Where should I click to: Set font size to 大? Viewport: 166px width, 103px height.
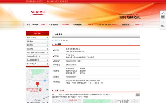pyautogui.click(x=163, y=22)
